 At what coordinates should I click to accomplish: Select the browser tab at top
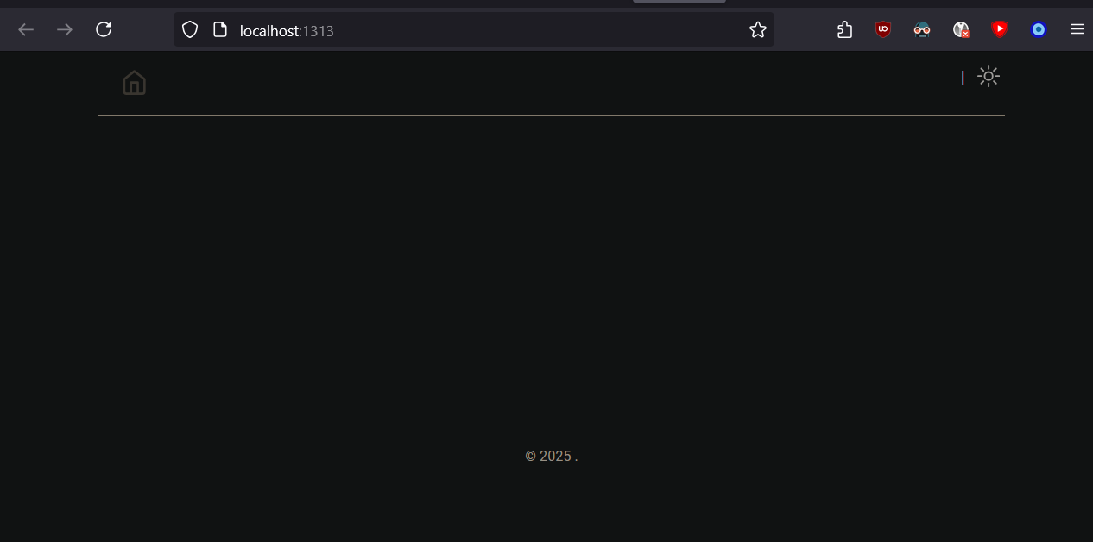click(x=679, y=2)
